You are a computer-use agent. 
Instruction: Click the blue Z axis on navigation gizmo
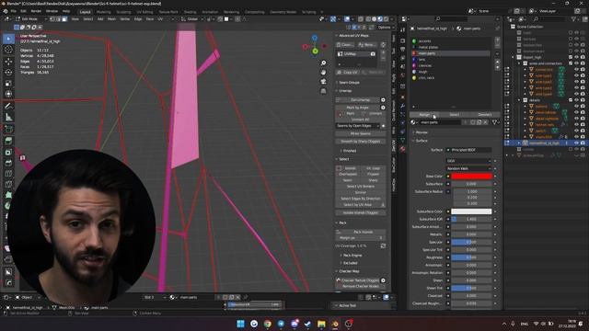pyautogui.click(x=315, y=39)
